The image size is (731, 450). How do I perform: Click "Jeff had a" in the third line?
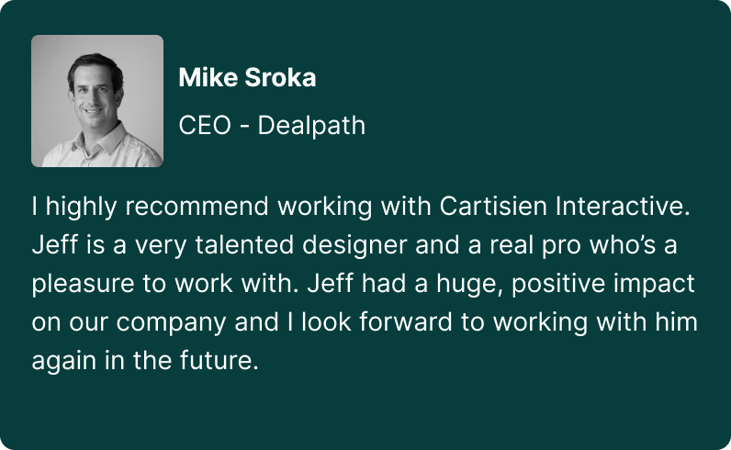tap(367, 283)
